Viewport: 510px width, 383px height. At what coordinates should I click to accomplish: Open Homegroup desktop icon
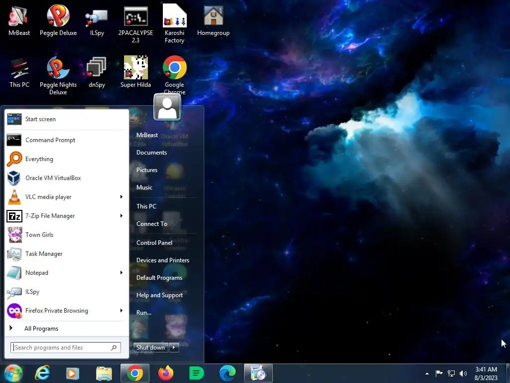point(213,20)
